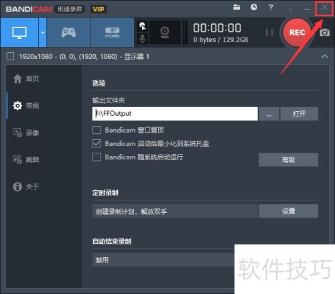Open screen recording mode dropdown arrow
The height and width of the screenshot is (294, 335).
(42, 33)
